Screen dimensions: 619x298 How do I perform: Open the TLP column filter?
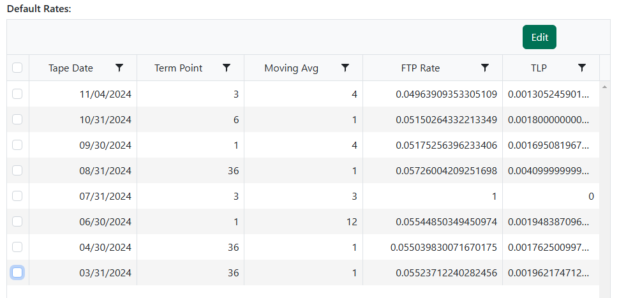(582, 68)
